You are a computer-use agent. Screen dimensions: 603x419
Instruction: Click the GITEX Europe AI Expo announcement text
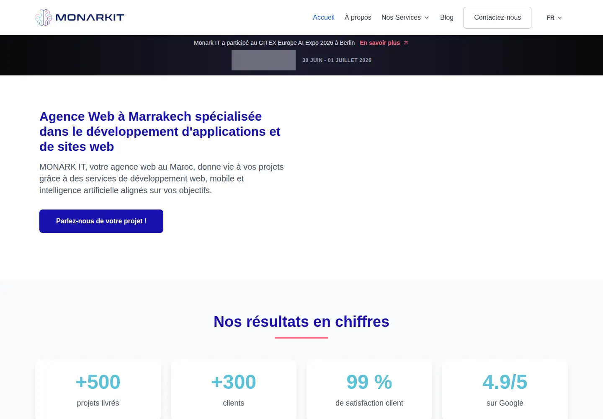click(274, 43)
